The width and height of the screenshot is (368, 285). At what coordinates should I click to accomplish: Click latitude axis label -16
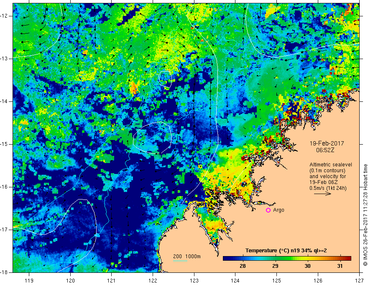pyautogui.click(x=4, y=187)
